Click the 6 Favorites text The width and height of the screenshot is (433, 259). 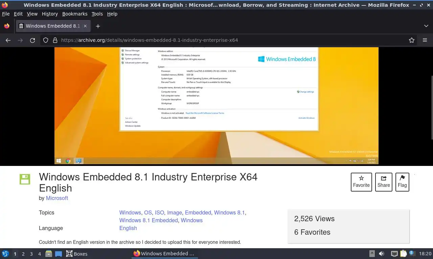[x=312, y=232]
